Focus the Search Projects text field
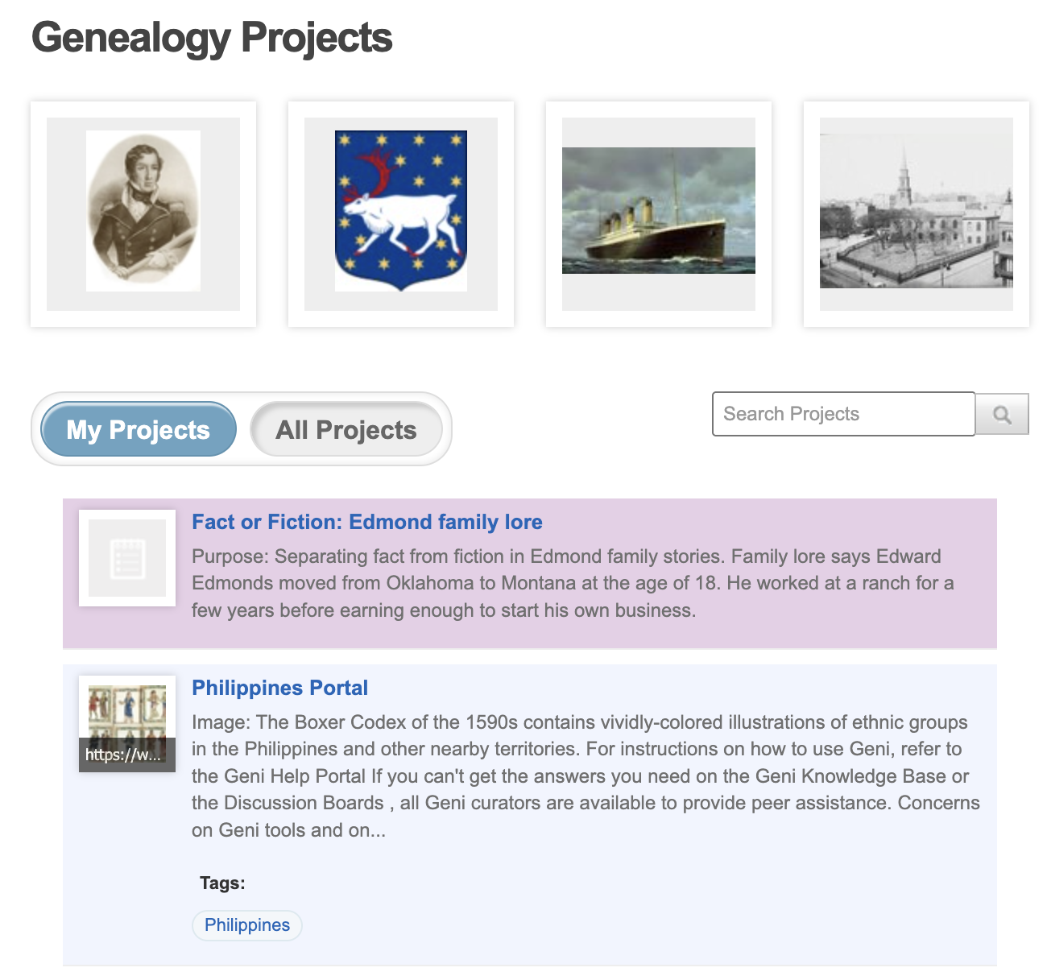 (x=843, y=414)
